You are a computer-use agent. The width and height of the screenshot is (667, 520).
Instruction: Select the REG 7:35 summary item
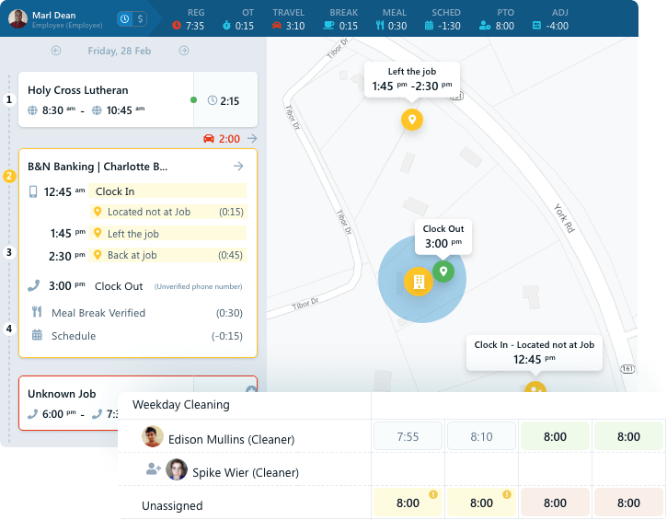187,19
